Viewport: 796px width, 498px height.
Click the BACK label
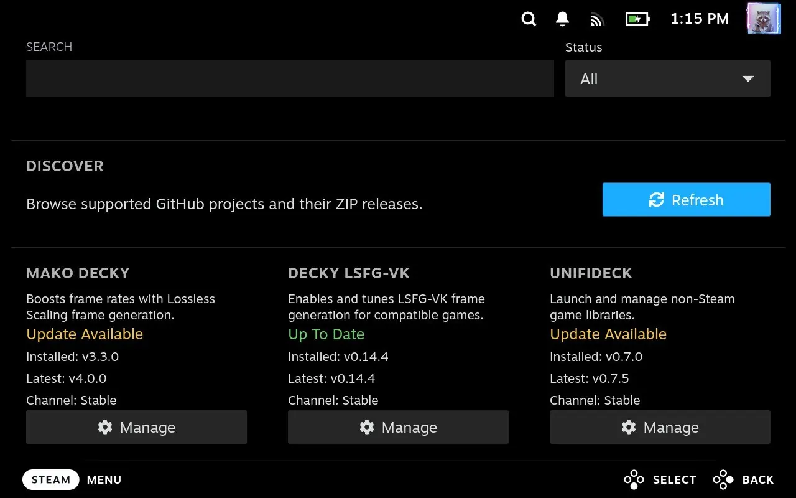click(x=758, y=480)
